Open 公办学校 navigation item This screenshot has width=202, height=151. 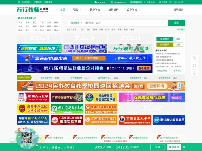point(132,10)
